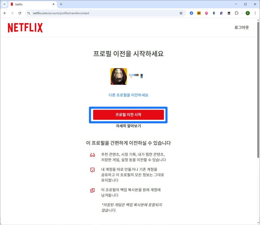Viewport: 260px width, 225px height.
Task: Open the 다른 프로필을 이전하세요 link
Action: point(128,95)
